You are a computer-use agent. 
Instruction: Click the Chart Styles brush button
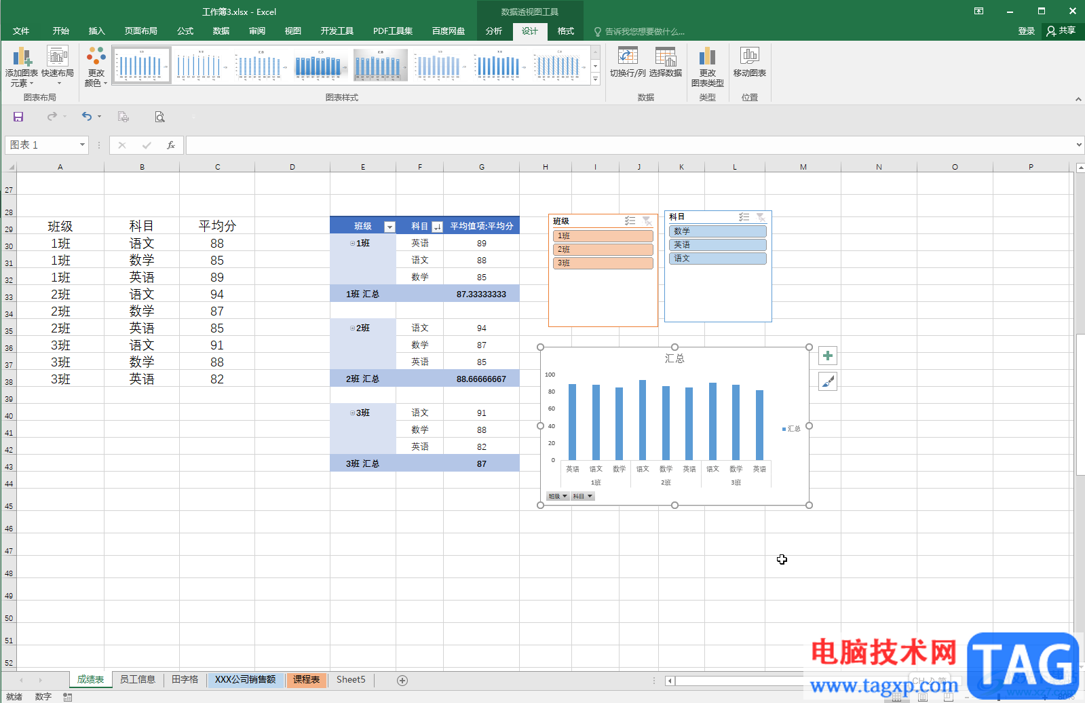tap(828, 381)
